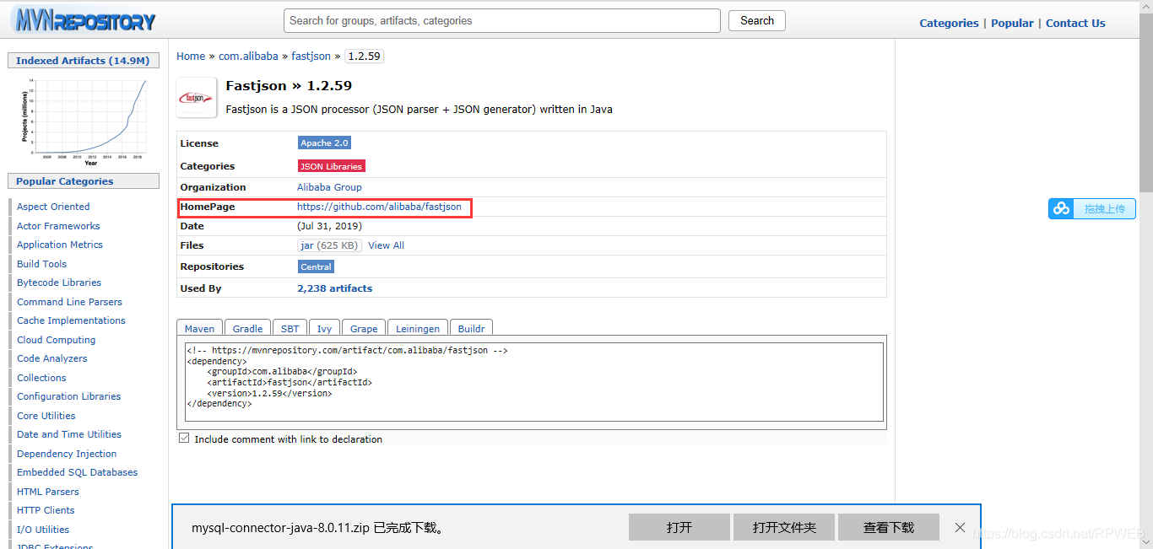The image size is (1153, 549).
Task: Click the Indexed Artifacts (14.9M) header
Action: click(x=83, y=61)
